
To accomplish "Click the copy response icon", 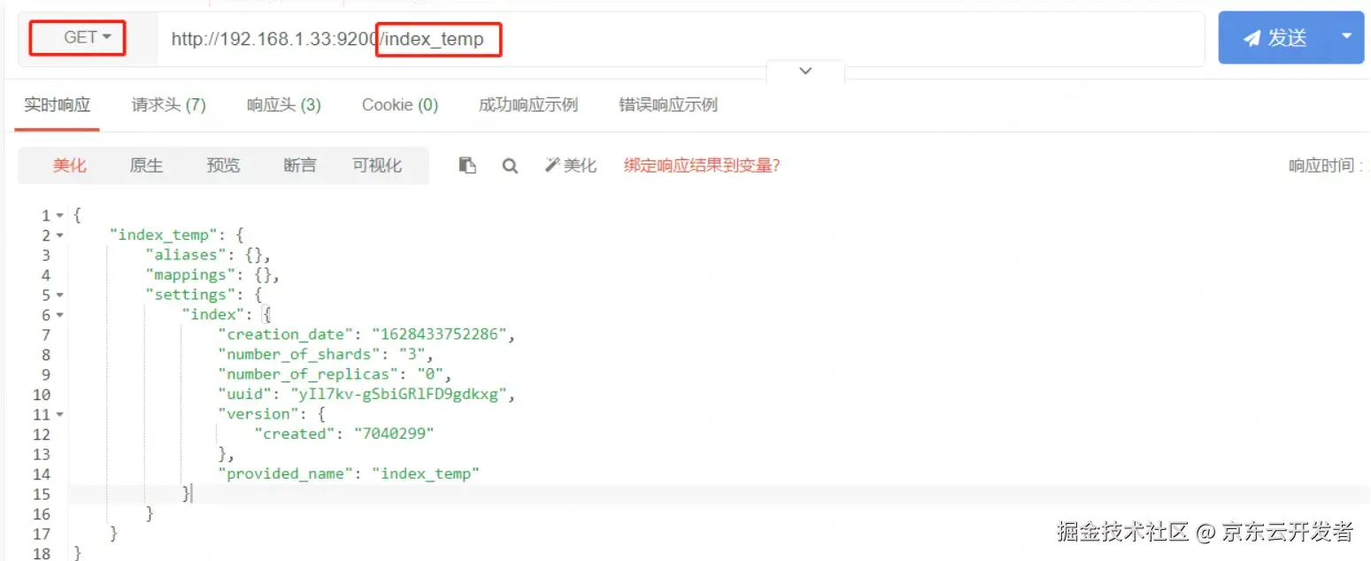I will click(x=467, y=165).
